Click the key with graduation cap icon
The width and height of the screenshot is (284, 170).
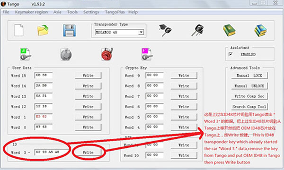click(x=165, y=30)
